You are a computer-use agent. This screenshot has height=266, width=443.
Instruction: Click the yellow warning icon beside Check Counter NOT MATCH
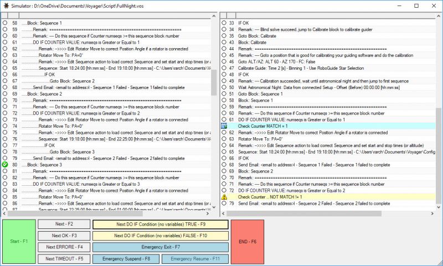(224, 196)
